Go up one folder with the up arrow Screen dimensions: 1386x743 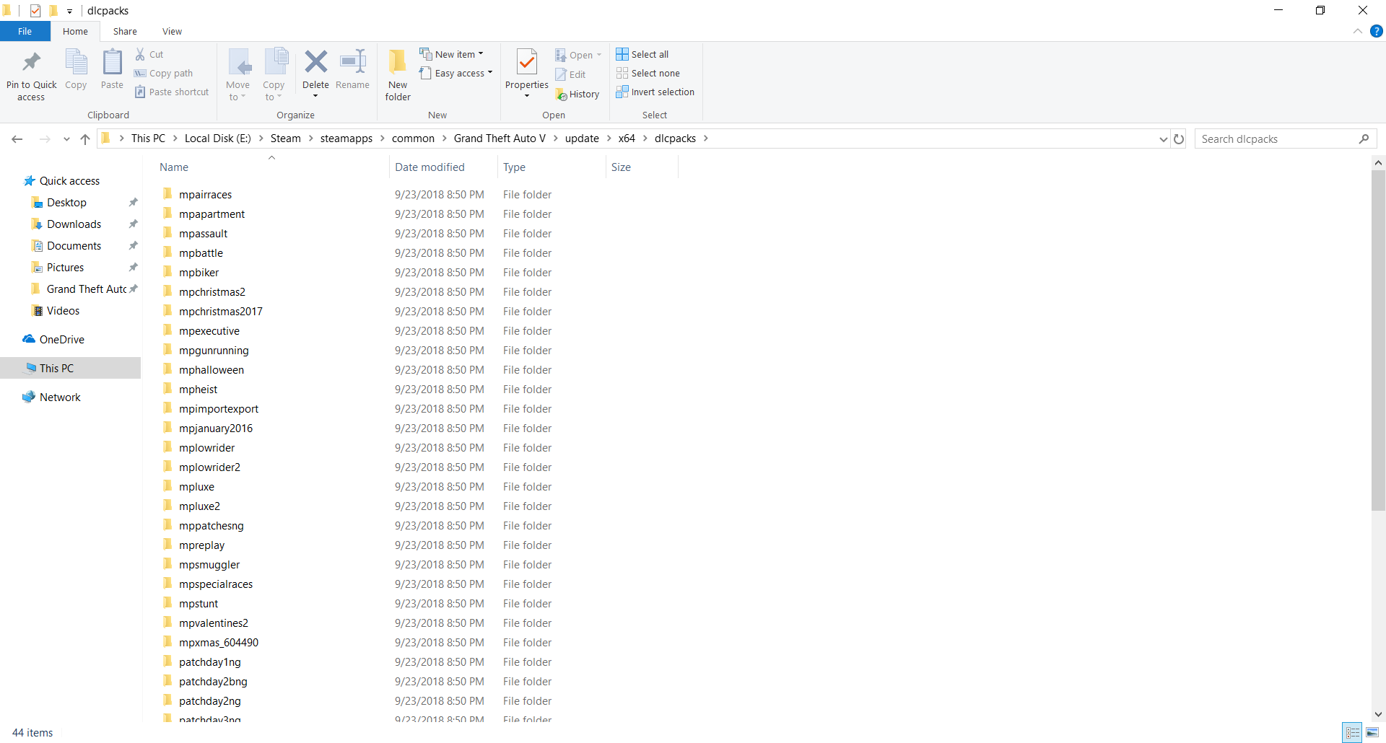click(85, 139)
